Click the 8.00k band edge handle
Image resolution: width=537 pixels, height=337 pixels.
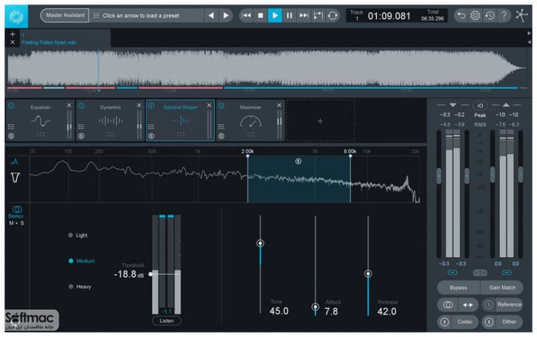[350, 156]
